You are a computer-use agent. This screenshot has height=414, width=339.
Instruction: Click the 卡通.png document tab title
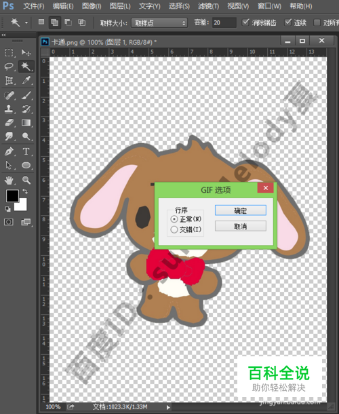[104, 42]
